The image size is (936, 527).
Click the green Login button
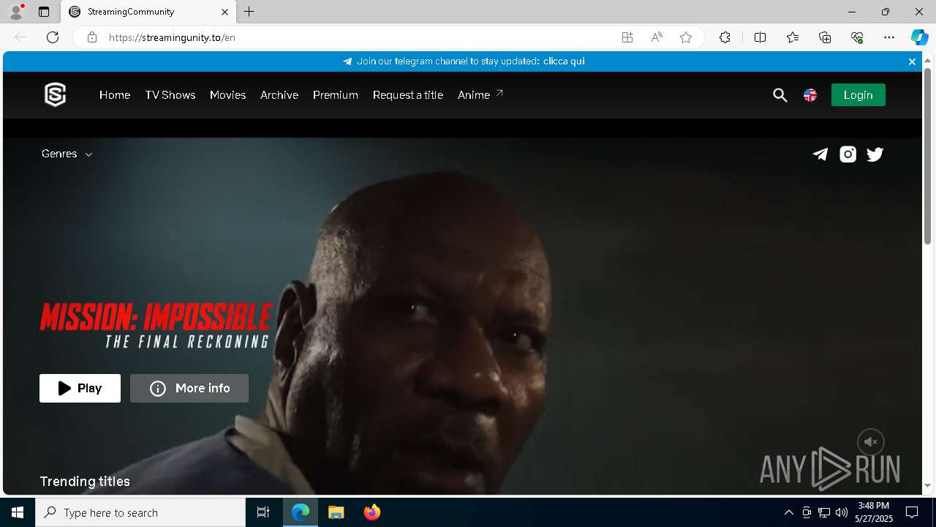858,95
